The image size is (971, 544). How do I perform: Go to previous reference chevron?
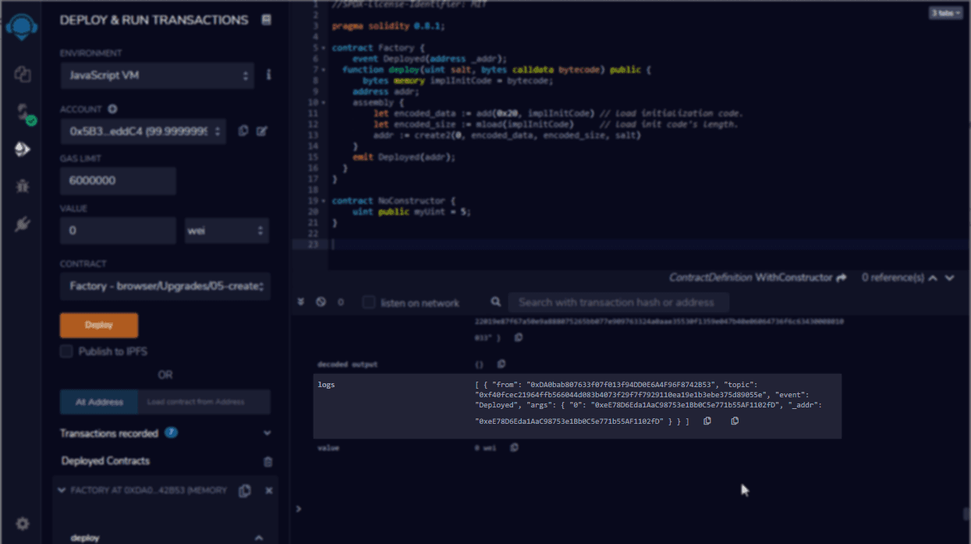click(934, 278)
